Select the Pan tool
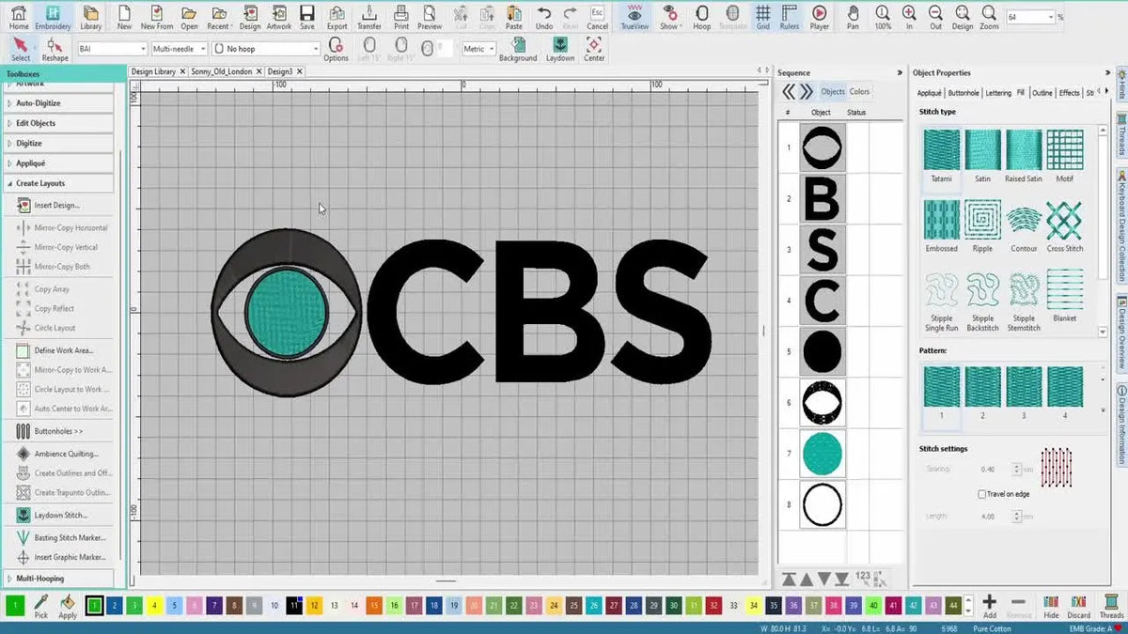The height and width of the screenshot is (634, 1128). coord(853,17)
